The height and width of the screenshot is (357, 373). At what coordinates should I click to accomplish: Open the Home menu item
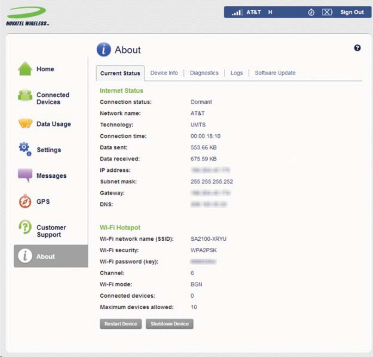point(45,69)
